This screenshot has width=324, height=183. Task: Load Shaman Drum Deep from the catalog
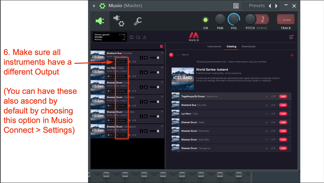pyautogui.click(x=283, y=122)
